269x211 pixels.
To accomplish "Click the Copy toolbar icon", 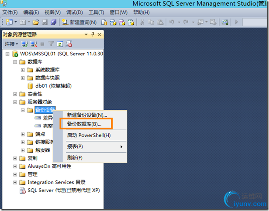I will click(x=151, y=22).
